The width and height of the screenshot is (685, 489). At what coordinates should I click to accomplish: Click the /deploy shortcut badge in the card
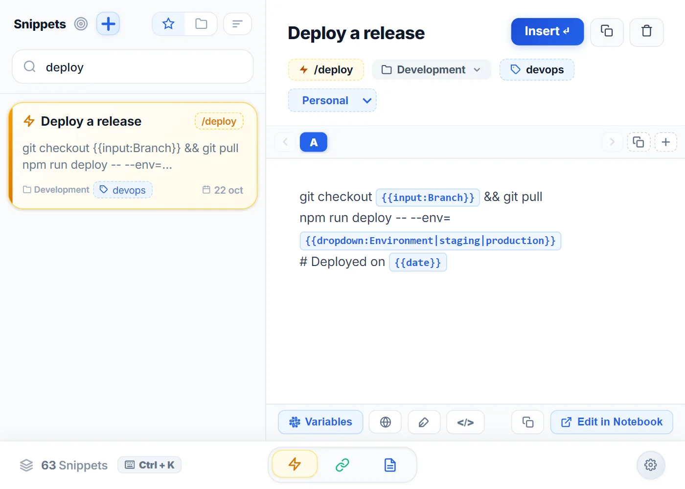point(219,121)
